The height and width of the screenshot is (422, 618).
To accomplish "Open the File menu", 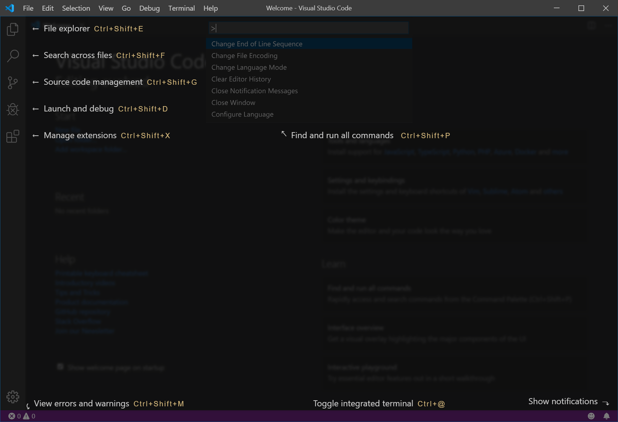I will coord(28,8).
